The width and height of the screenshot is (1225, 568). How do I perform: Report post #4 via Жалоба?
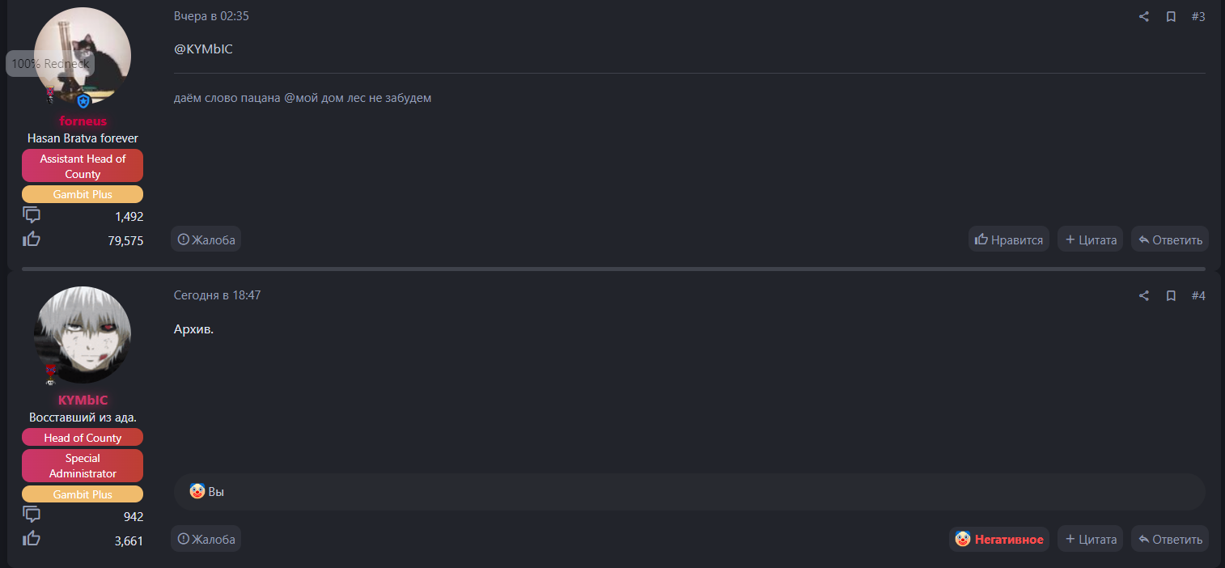tap(206, 540)
